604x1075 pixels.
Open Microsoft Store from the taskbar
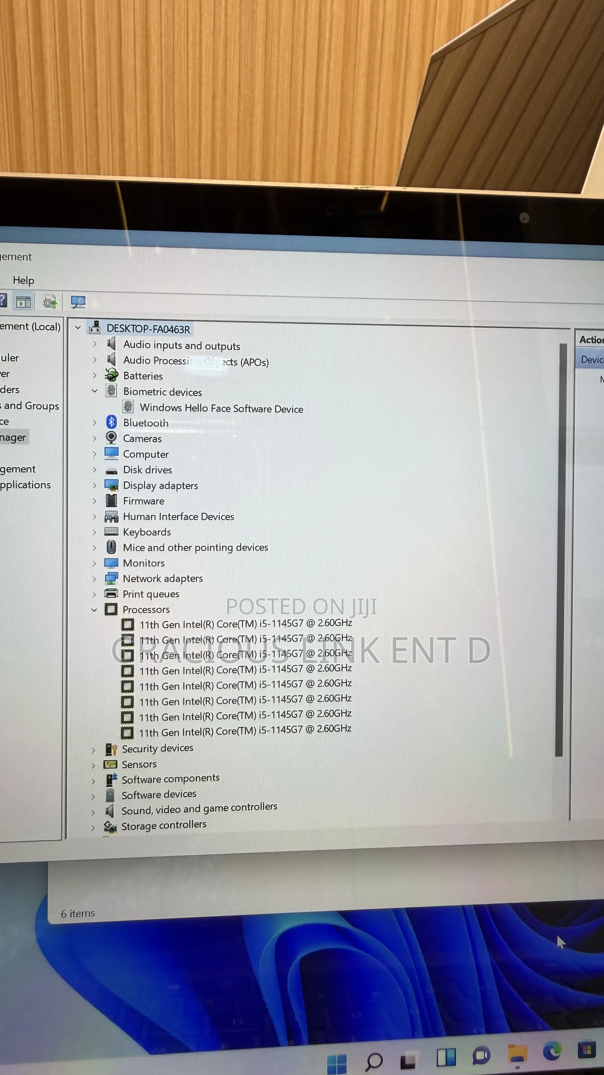click(587, 1049)
